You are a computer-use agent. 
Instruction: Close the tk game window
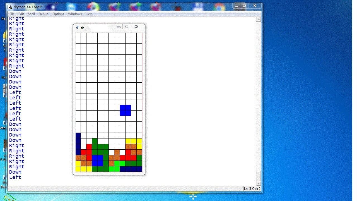tap(137, 27)
